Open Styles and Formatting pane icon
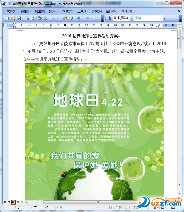This screenshot has width=184, height=212. tap(110, 18)
